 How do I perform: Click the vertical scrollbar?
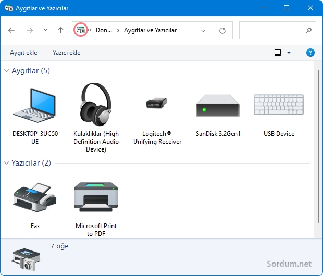318,146
